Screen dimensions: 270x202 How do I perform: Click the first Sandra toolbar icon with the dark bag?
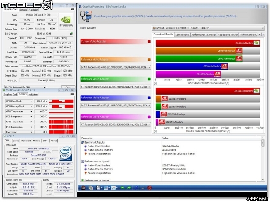[x=83, y=188]
